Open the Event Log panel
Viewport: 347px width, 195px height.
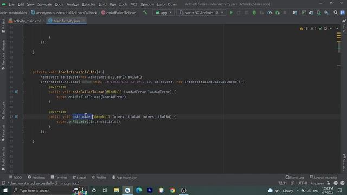pyautogui.click(x=294, y=177)
